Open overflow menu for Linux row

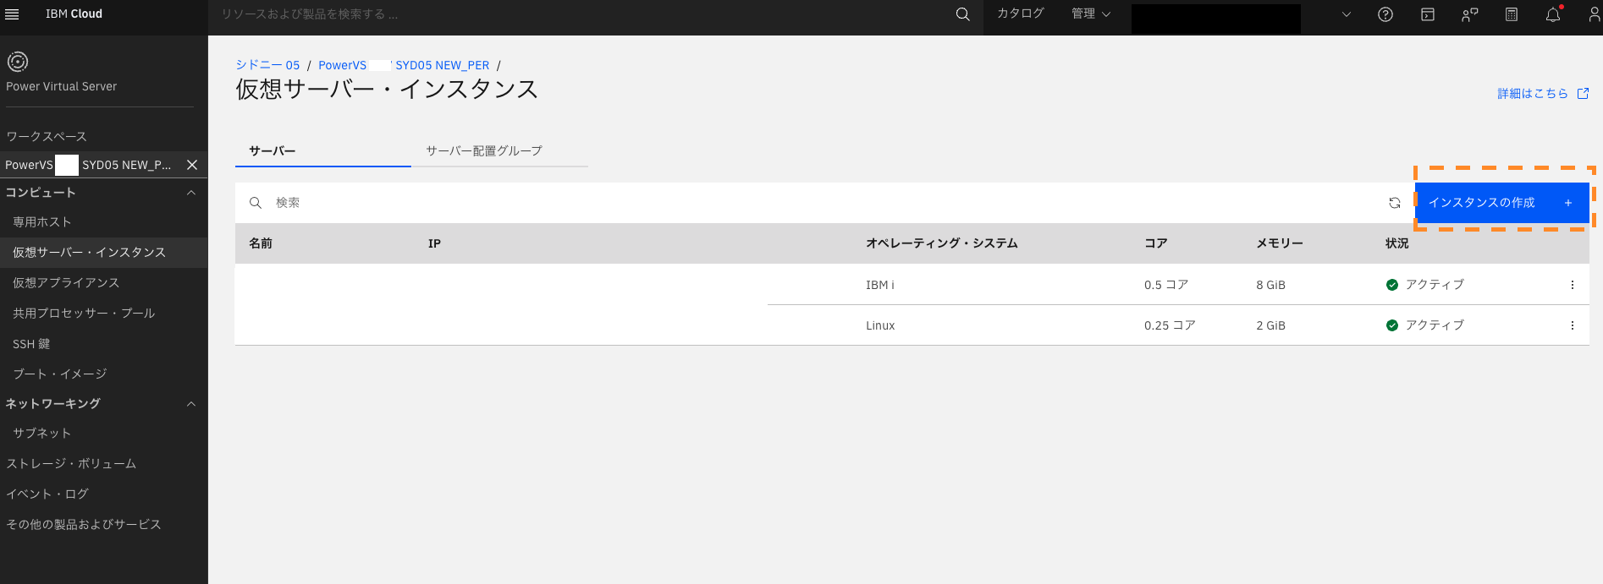(x=1573, y=325)
